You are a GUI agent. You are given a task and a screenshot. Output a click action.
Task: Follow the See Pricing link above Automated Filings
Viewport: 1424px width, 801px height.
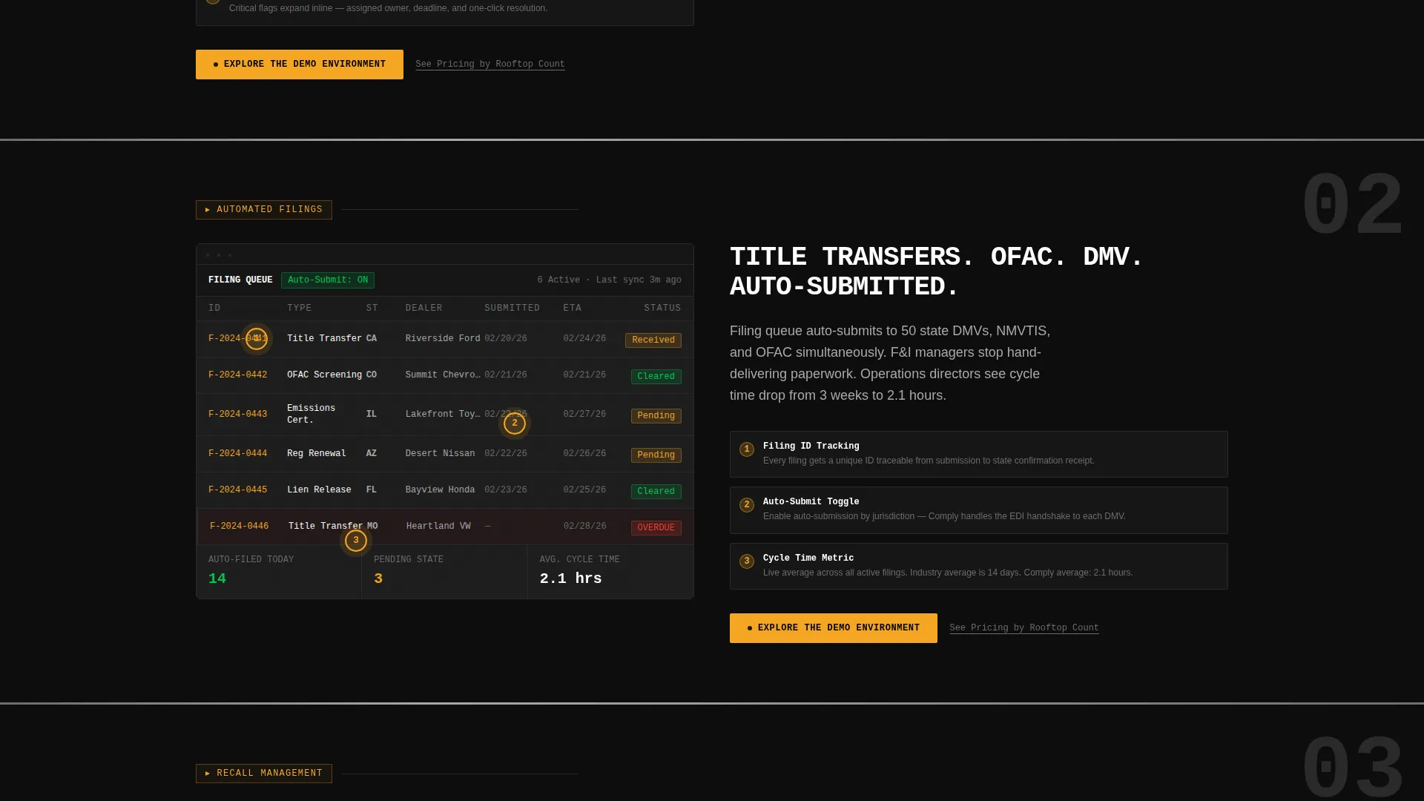490,65
